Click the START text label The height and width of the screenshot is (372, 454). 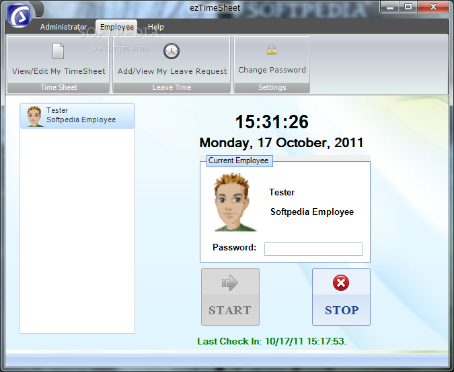pos(230,310)
